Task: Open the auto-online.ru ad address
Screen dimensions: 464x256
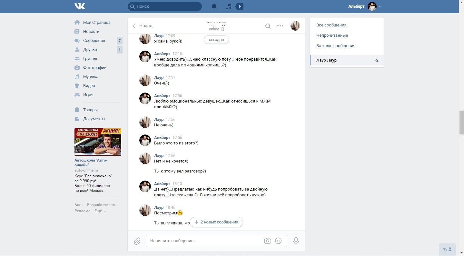Action: (x=86, y=170)
